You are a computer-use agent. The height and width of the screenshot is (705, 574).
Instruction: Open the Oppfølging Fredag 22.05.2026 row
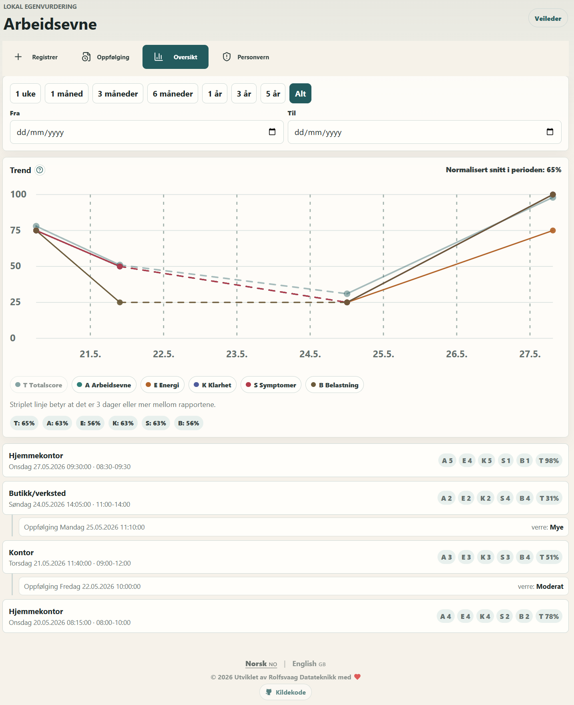294,586
